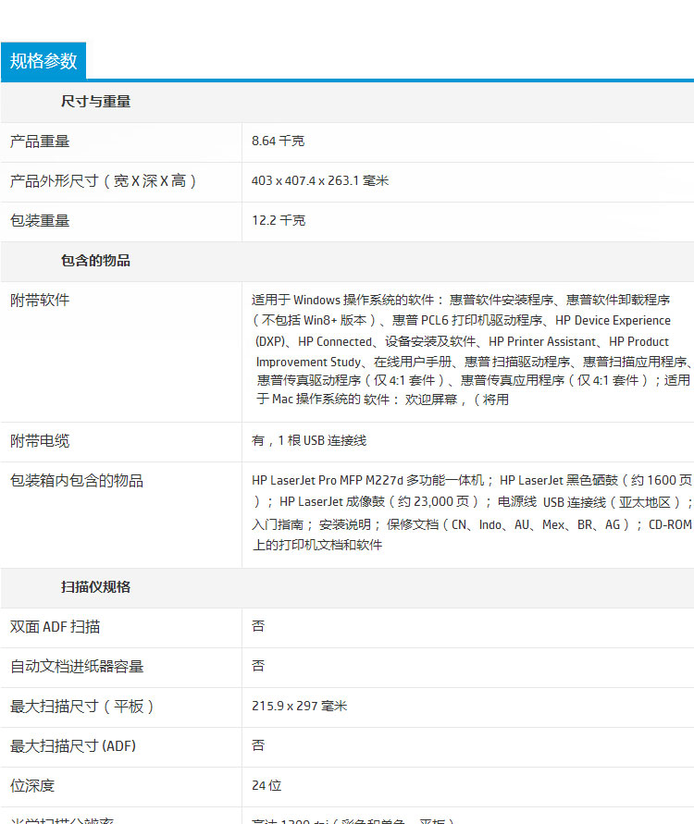Viewport: 694px width, 824px height.
Task: Click the 产品重量 label
Action: (40, 141)
